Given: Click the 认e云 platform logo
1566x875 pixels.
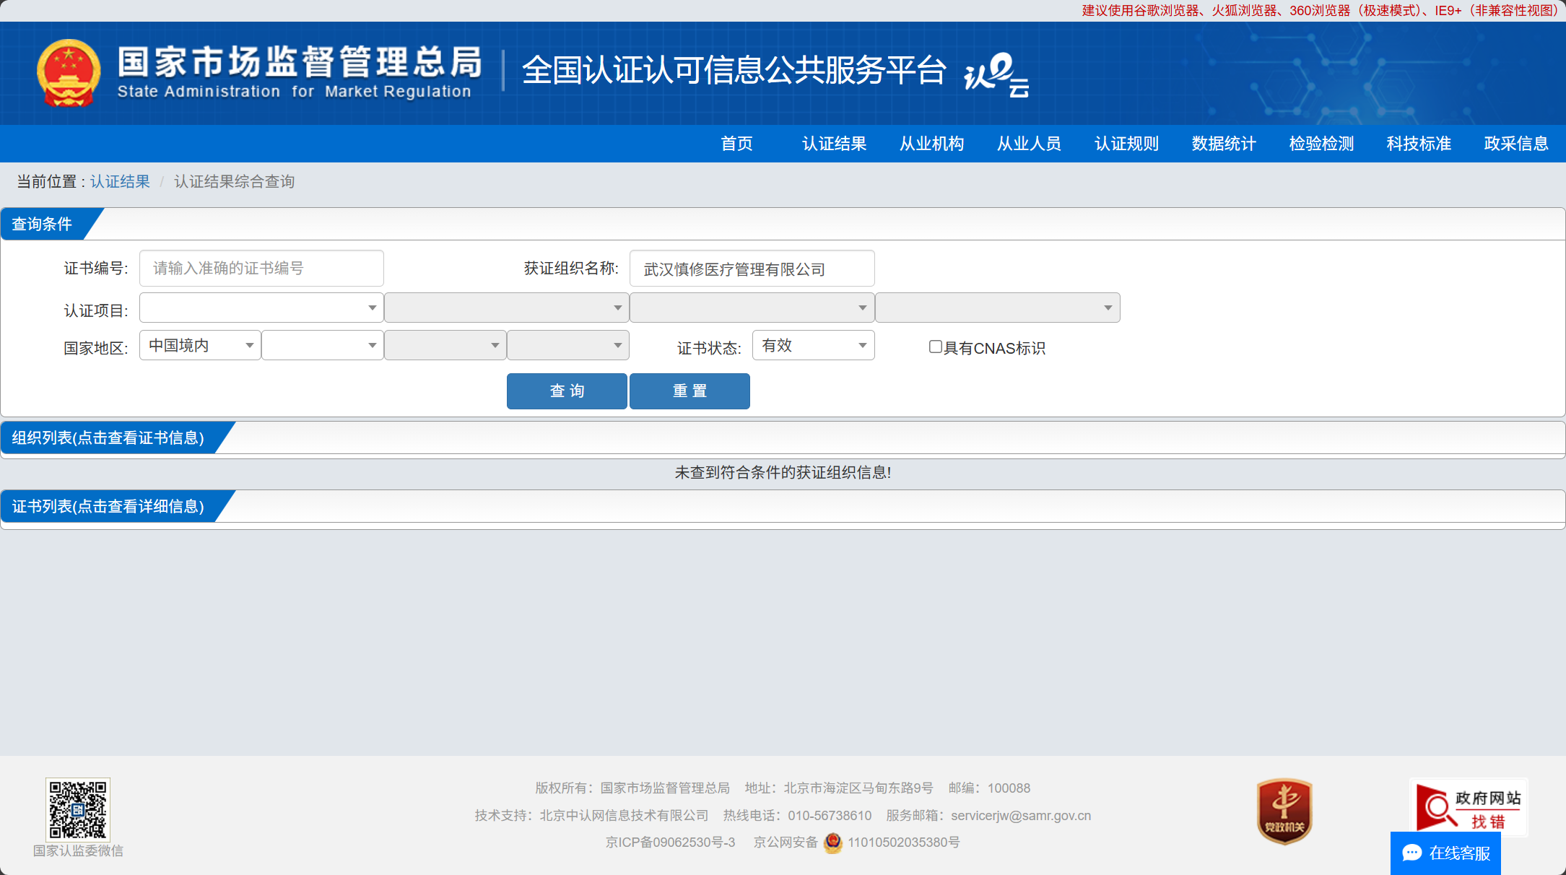Looking at the screenshot, I should point(996,74).
